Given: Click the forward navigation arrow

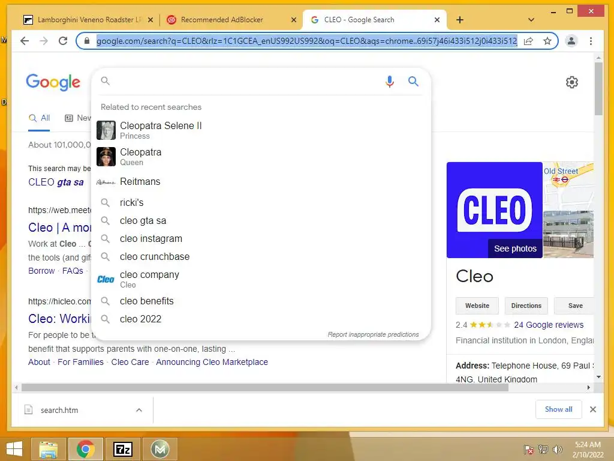Looking at the screenshot, I should [44, 41].
